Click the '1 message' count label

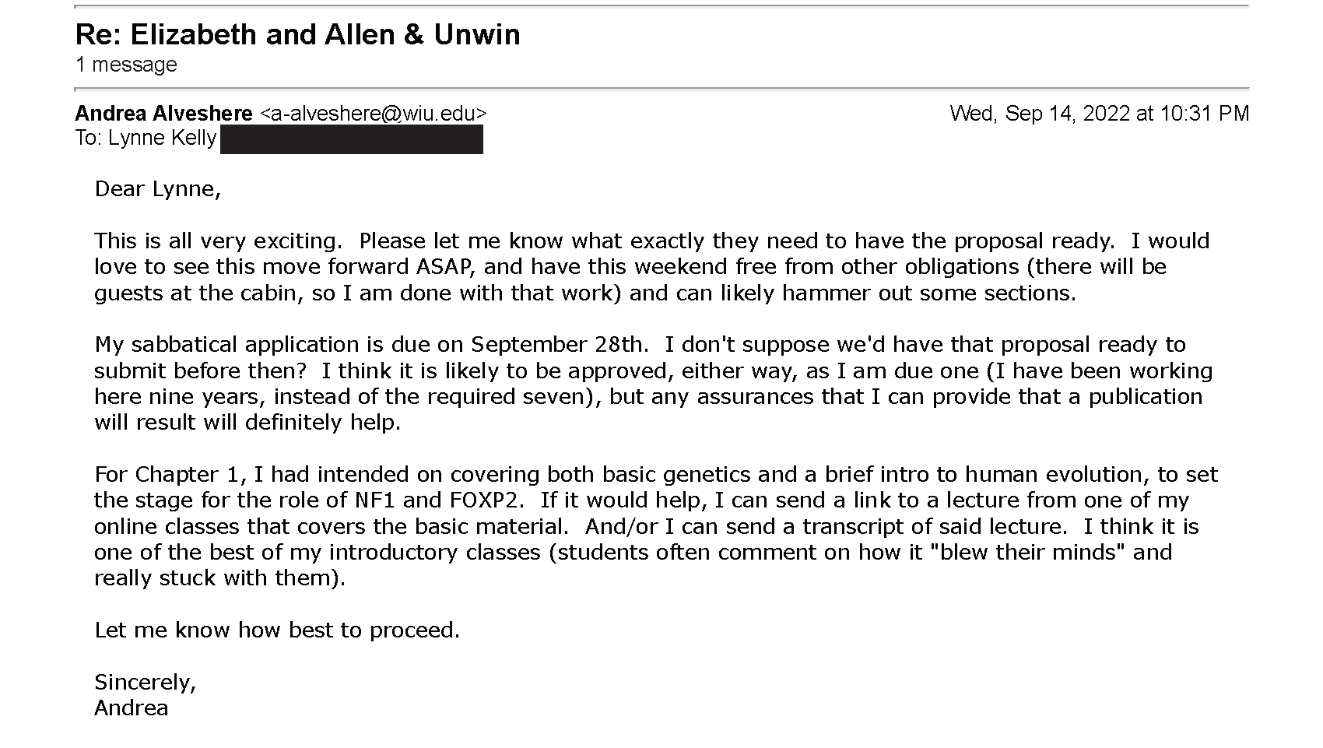tap(126, 65)
